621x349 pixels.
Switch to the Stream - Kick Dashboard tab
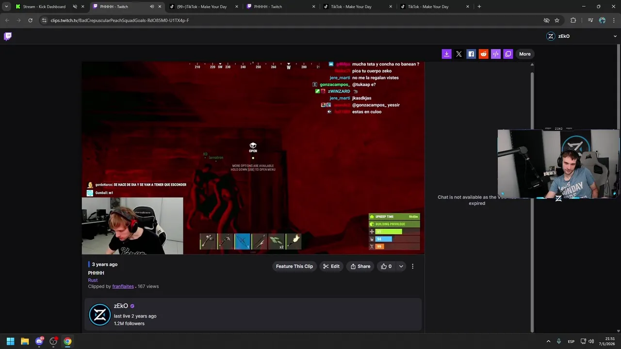pyautogui.click(x=44, y=7)
